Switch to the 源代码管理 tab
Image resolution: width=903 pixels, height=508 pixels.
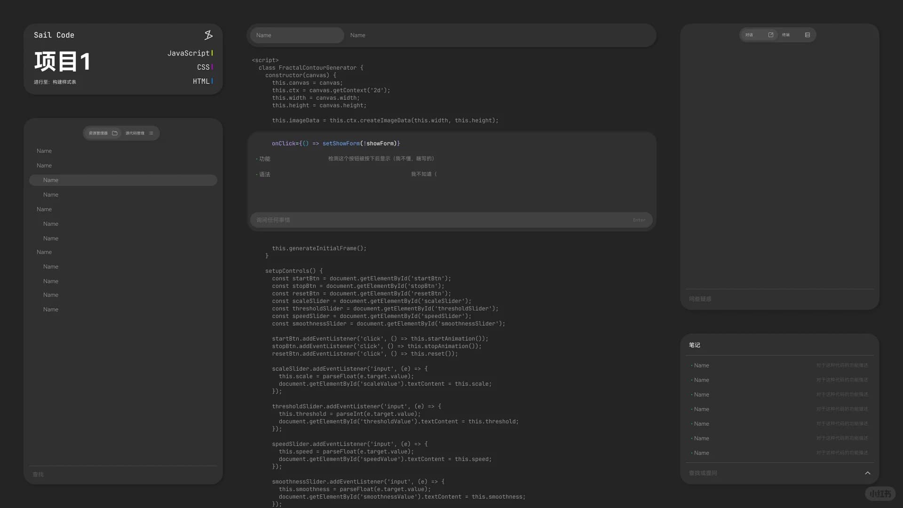[139, 133]
